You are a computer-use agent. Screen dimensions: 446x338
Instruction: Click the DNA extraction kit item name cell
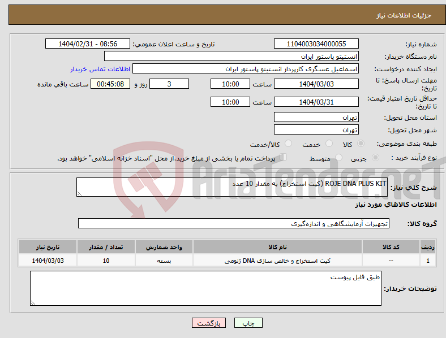pos(277,261)
